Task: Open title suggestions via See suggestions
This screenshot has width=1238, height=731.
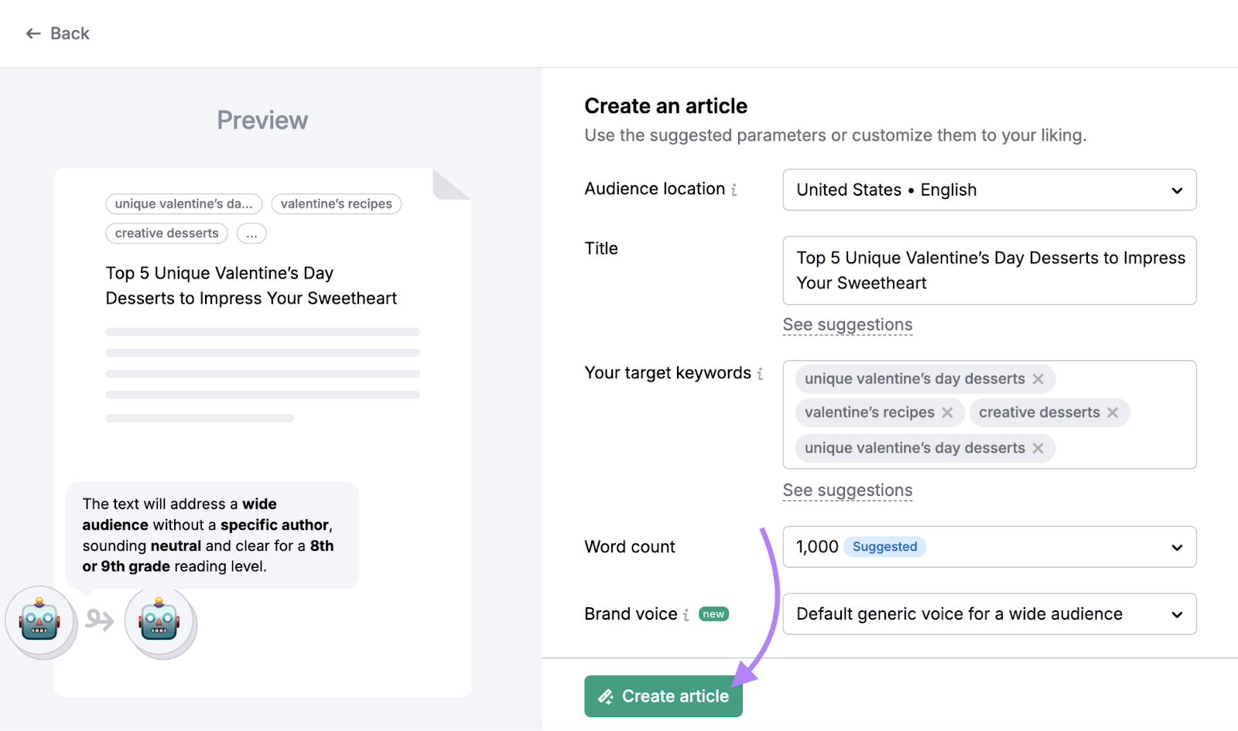Action: coord(847,324)
